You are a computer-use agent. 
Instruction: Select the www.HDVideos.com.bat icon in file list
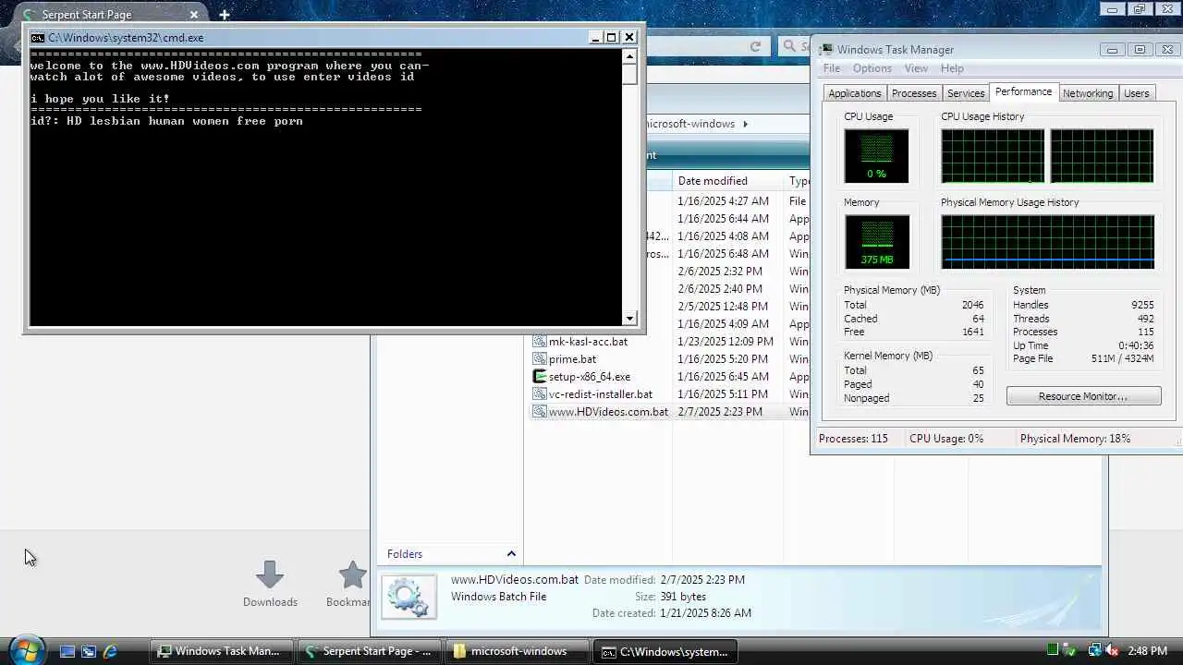540,412
